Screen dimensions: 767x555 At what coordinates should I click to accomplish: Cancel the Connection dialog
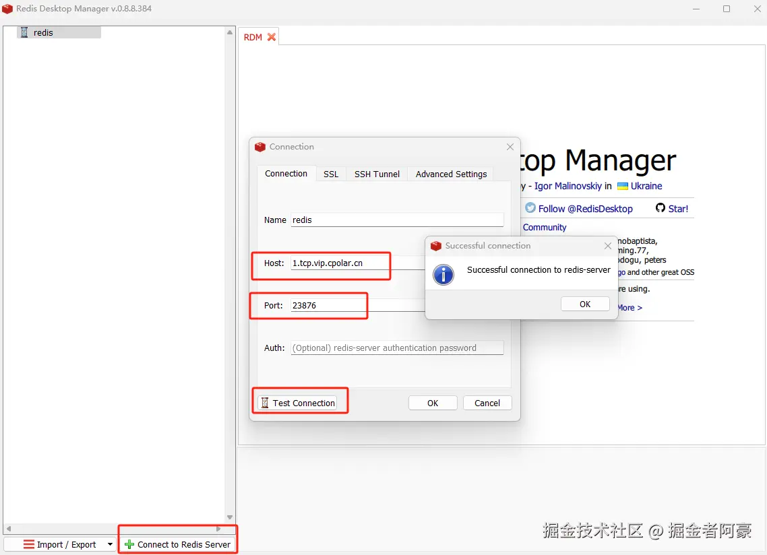tap(487, 403)
